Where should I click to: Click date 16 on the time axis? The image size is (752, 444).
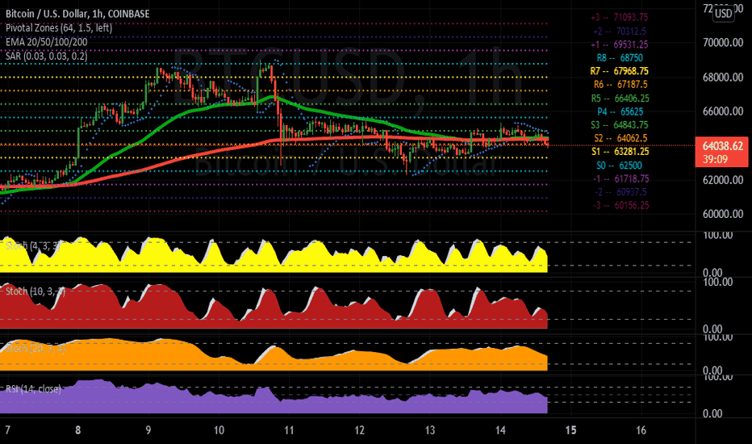coord(641,429)
